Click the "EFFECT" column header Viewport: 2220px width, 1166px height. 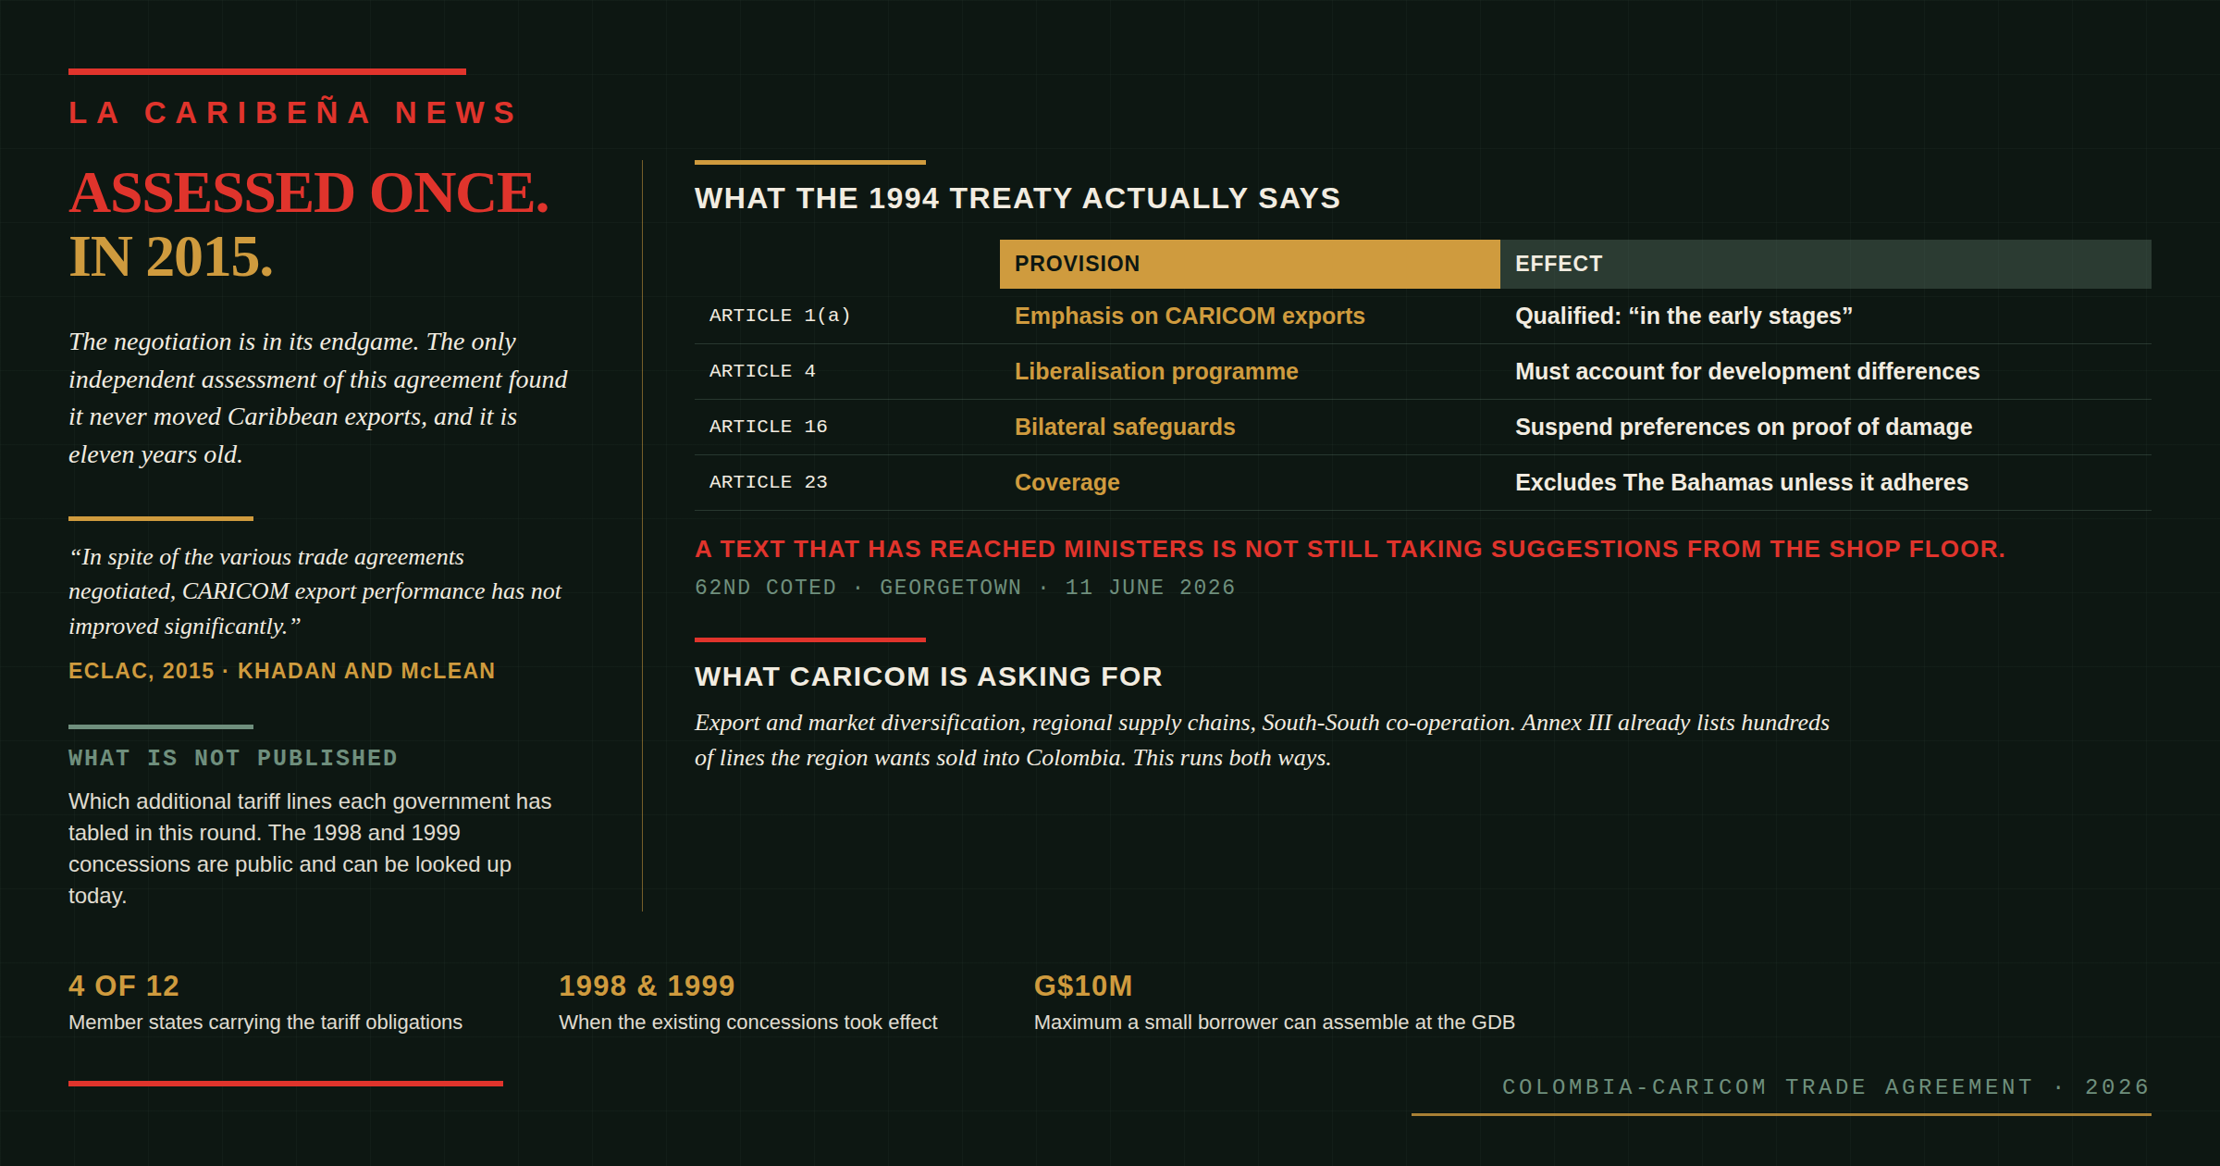1826,264
